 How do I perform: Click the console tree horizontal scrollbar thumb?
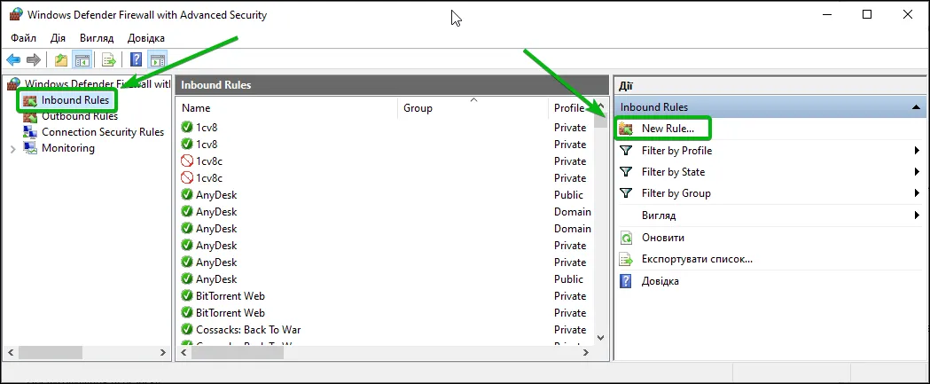50,353
